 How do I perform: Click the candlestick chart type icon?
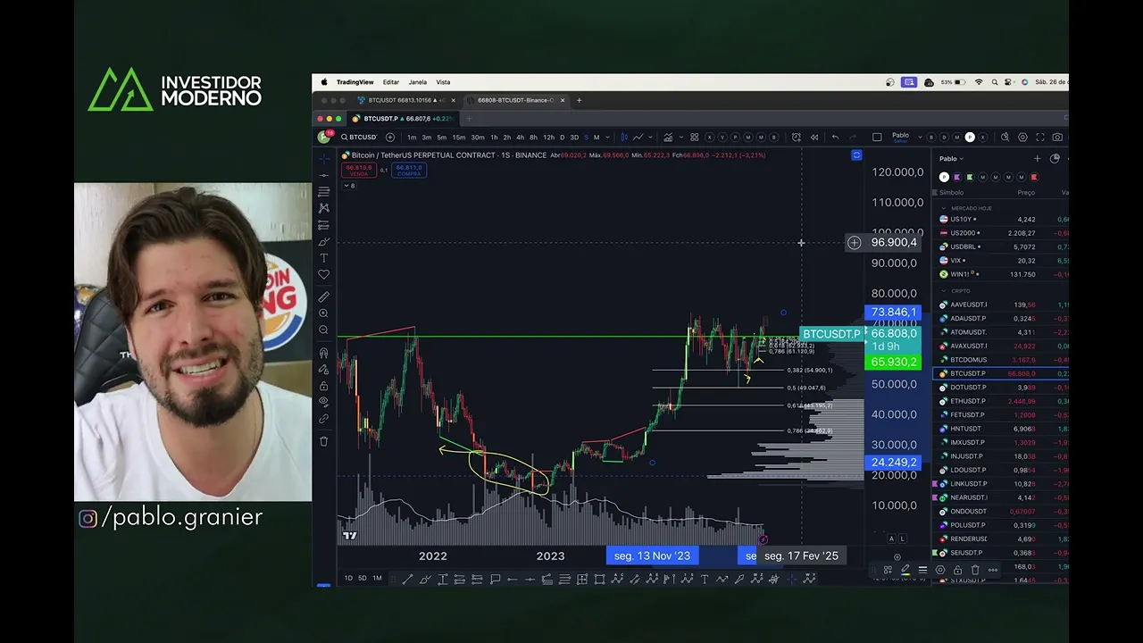click(624, 138)
